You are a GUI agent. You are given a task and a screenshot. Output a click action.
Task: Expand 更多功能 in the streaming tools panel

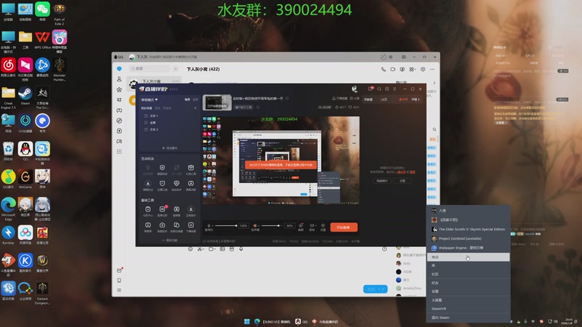(x=170, y=241)
